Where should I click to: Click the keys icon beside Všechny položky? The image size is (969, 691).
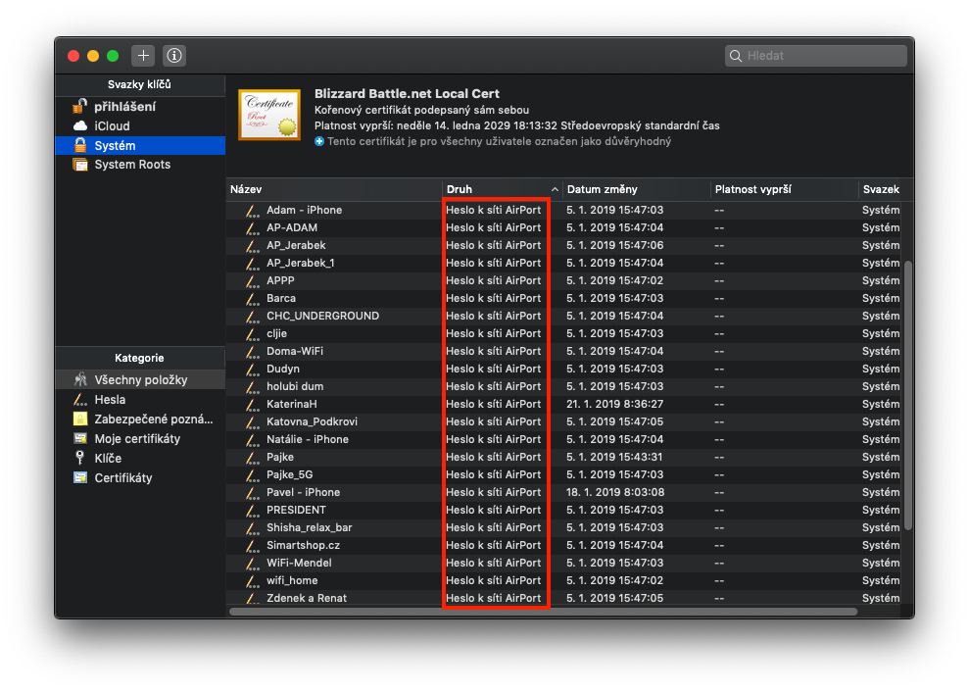tap(80, 379)
